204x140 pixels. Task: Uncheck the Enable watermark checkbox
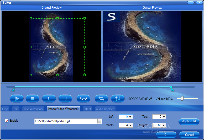point(7,121)
